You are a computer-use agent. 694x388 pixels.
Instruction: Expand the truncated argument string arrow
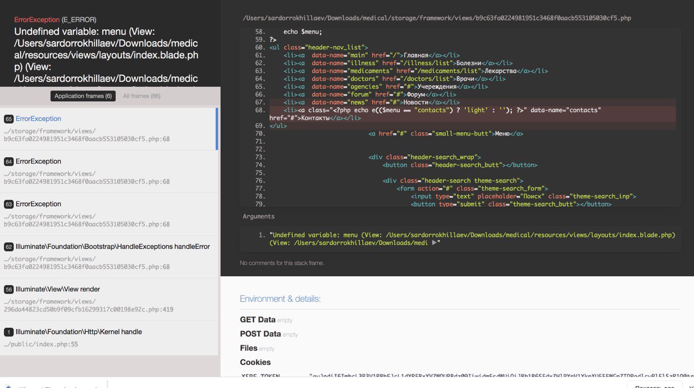tap(434, 243)
